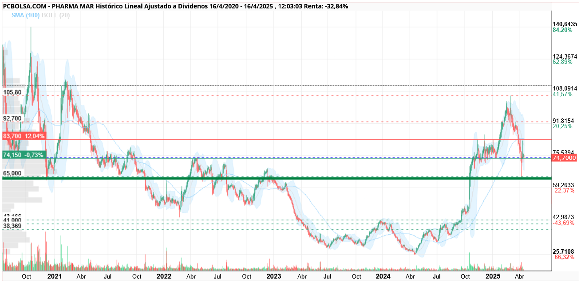This screenshot has width=581, height=283.
Task: Click the 59,2633 price axis value
Action: (x=565, y=185)
